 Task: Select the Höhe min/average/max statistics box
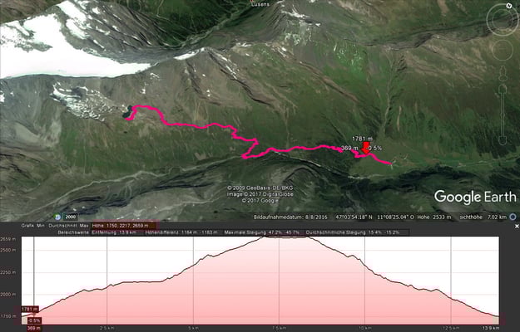pyautogui.click(x=124, y=226)
